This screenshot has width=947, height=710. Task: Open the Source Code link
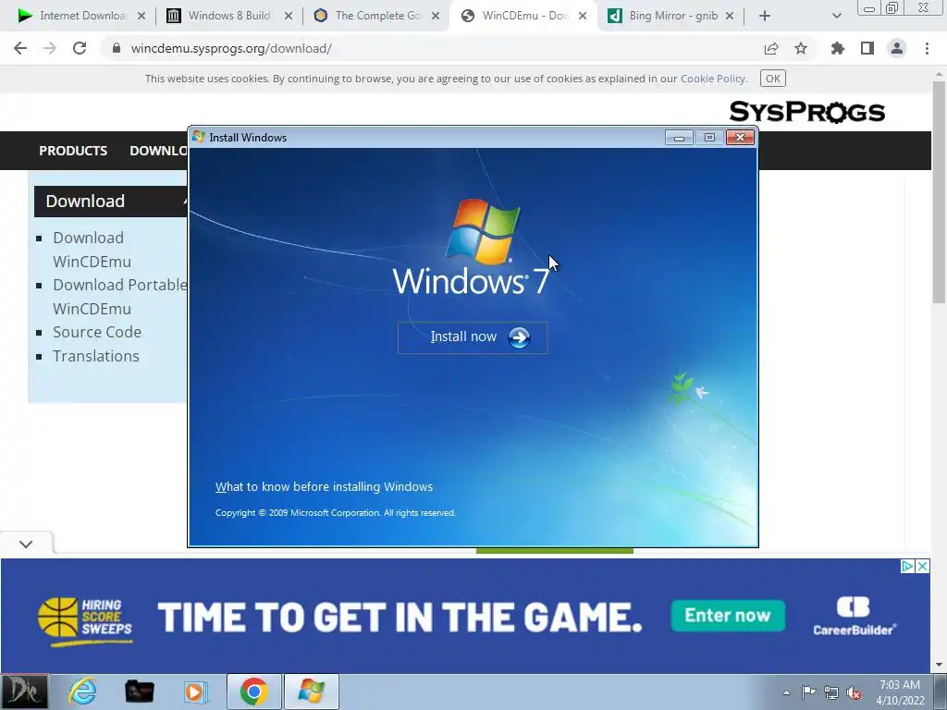coord(96,332)
